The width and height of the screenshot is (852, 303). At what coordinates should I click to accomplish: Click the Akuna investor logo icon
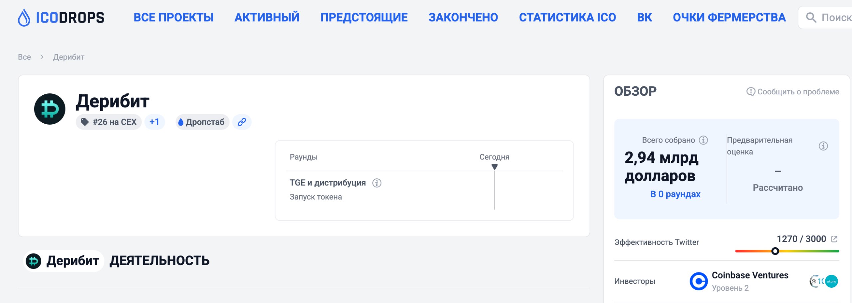(x=831, y=281)
